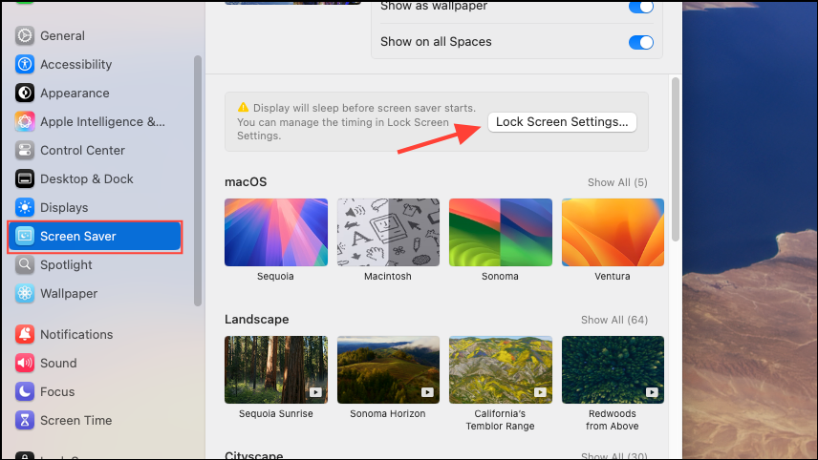Screen dimensions: 818x460
Task: Click the Control Center icon
Action: pyautogui.click(x=25, y=150)
